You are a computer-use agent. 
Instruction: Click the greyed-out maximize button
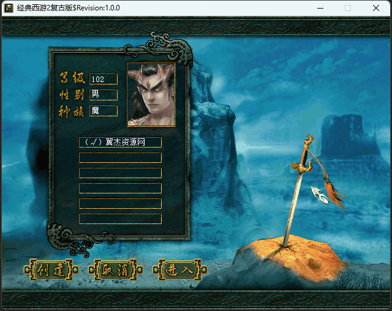pos(348,8)
